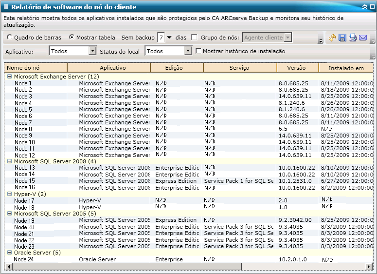The height and width of the screenshot is (274, 377).
Task: Open the toolbar overflow handle beside refresh icon
Action: [x=321, y=41]
